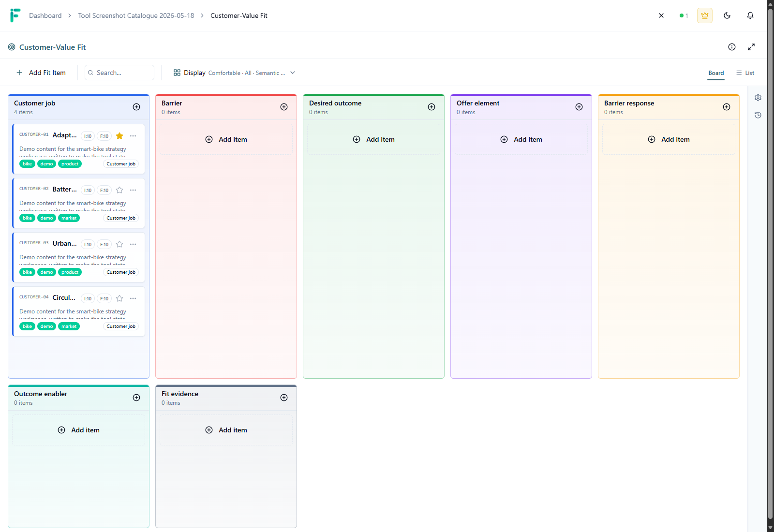Viewport: 774px width, 532px height.
Task: Click Add item in Desired outcome column
Action: pyautogui.click(x=373, y=139)
